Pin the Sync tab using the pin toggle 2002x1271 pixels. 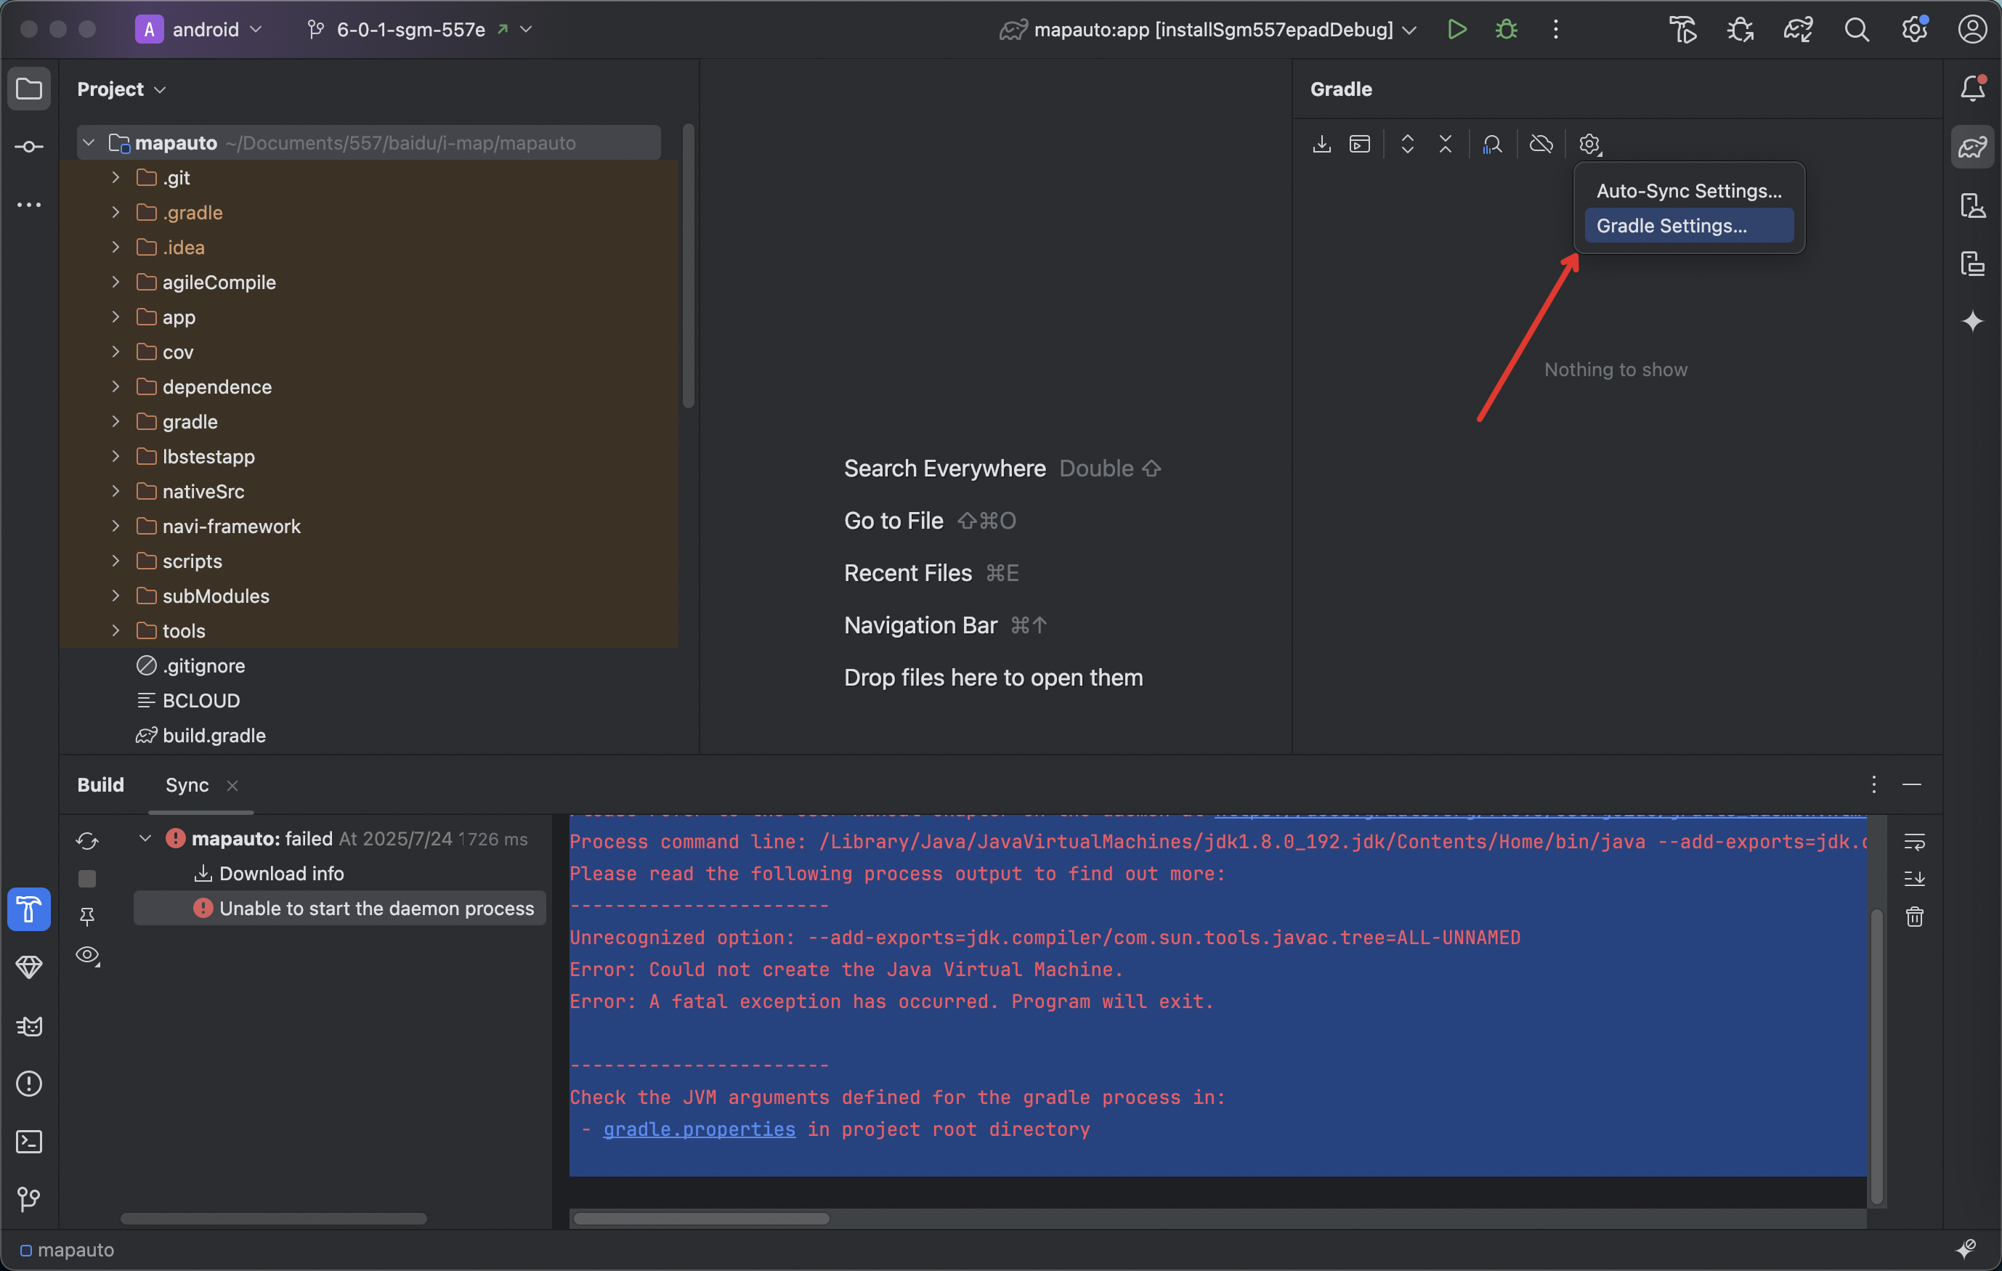click(x=87, y=917)
